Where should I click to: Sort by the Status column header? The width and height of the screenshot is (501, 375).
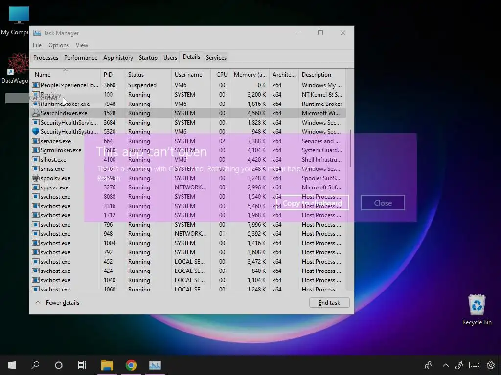(x=148, y=75)
